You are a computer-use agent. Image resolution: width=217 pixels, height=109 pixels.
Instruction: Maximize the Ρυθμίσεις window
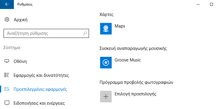tap(211, 4)
